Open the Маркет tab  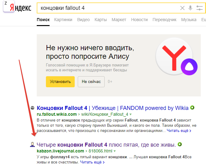point(119,20)
